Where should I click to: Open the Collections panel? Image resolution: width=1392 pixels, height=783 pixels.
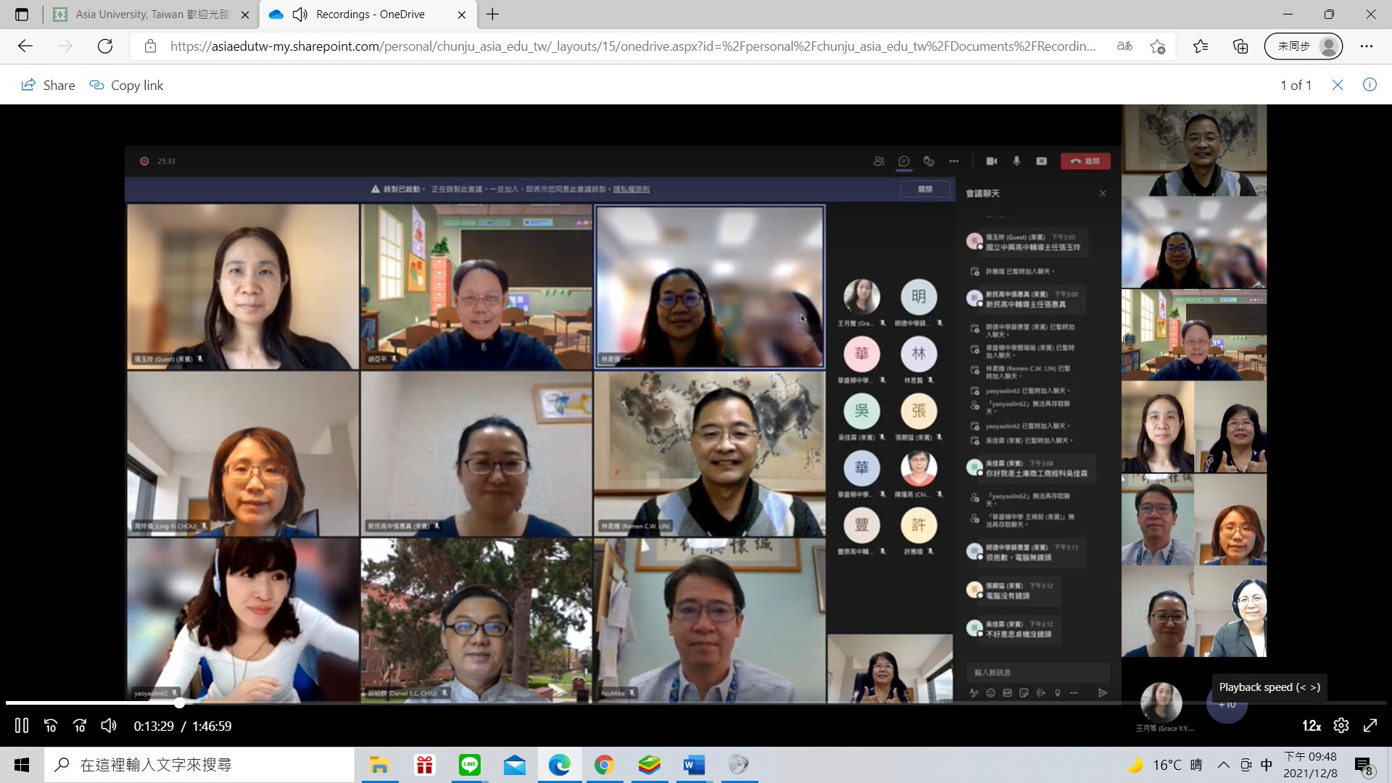pos(1240,46)
